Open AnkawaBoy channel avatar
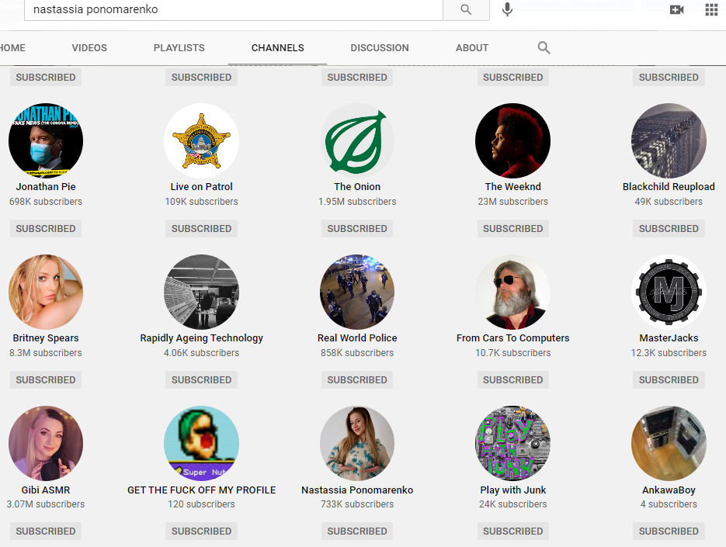Image resolution: width=726 pixels, height=547 pixels. coord(669,443)
